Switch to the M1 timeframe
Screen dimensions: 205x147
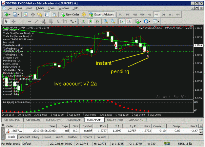coord(121,14)
